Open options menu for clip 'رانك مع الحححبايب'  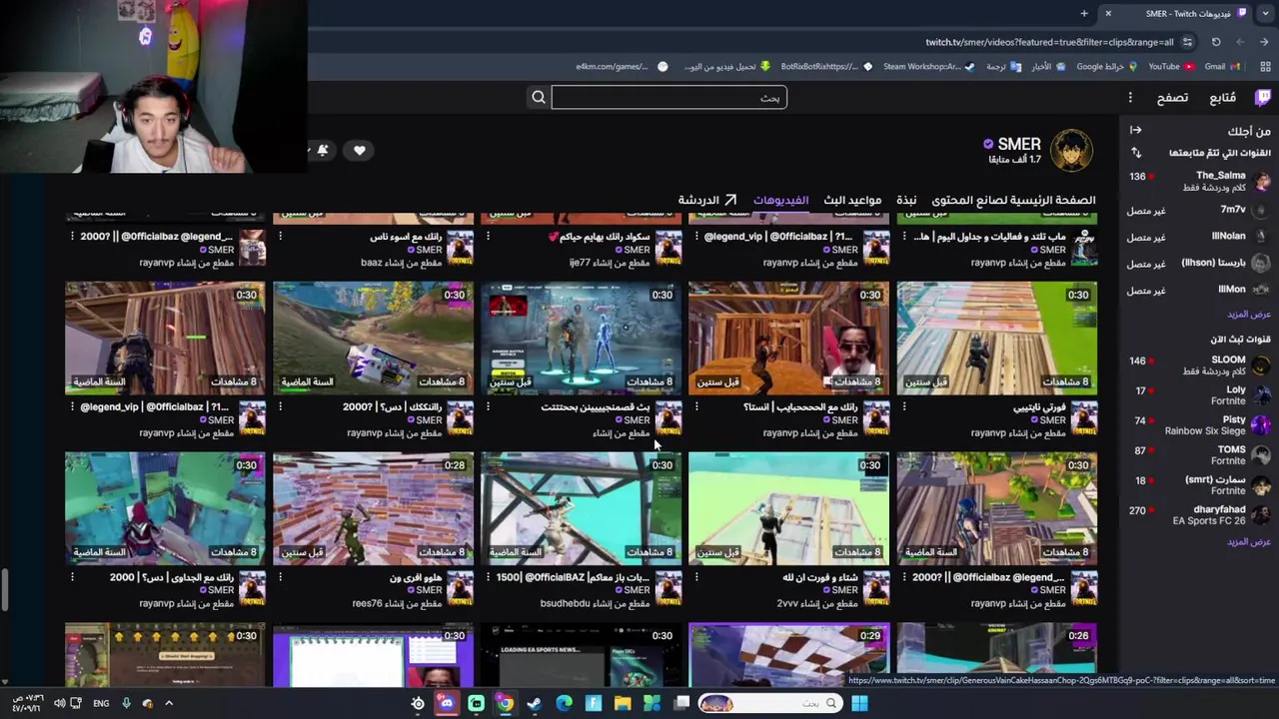pyautogui.click(x=696, y=407)
